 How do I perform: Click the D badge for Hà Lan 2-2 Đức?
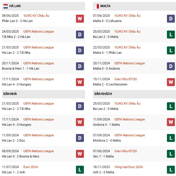(x=80, y=138)
